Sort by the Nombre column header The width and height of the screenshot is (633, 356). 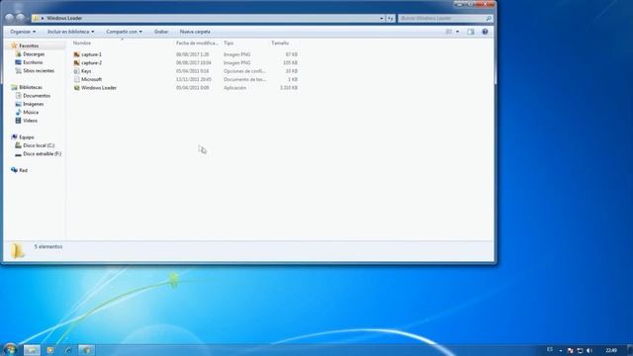coord(82,43)
